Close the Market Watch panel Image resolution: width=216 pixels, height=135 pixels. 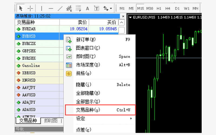click(123, 16)
